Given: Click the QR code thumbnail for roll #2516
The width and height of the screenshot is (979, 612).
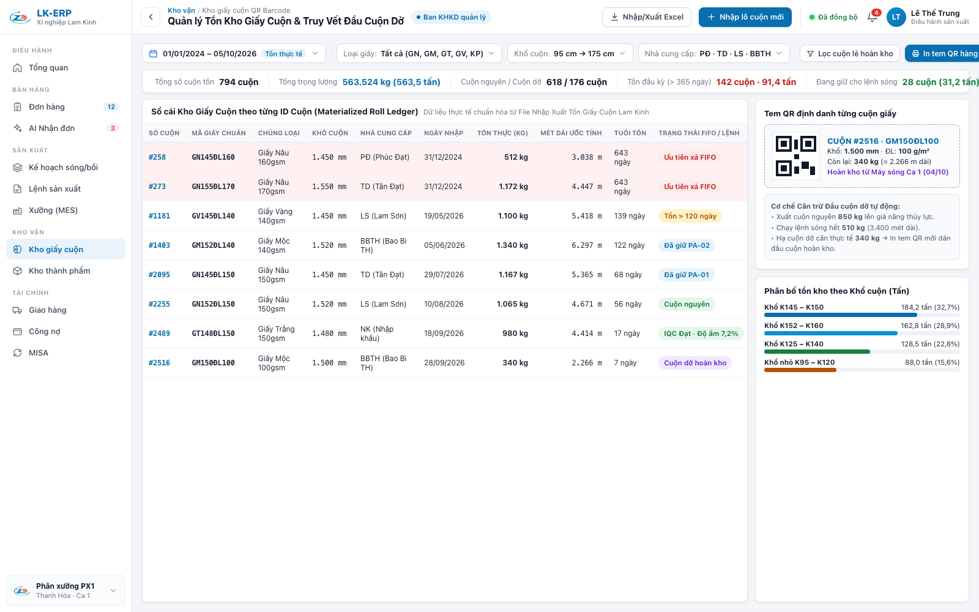Looking at the screenshot, I should point(796,155).
